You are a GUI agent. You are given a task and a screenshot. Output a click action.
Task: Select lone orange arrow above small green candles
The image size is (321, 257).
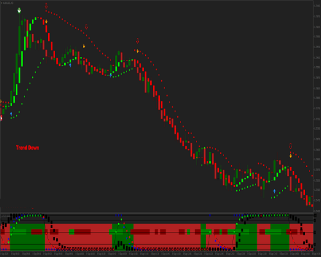click(x=84, y=46)
